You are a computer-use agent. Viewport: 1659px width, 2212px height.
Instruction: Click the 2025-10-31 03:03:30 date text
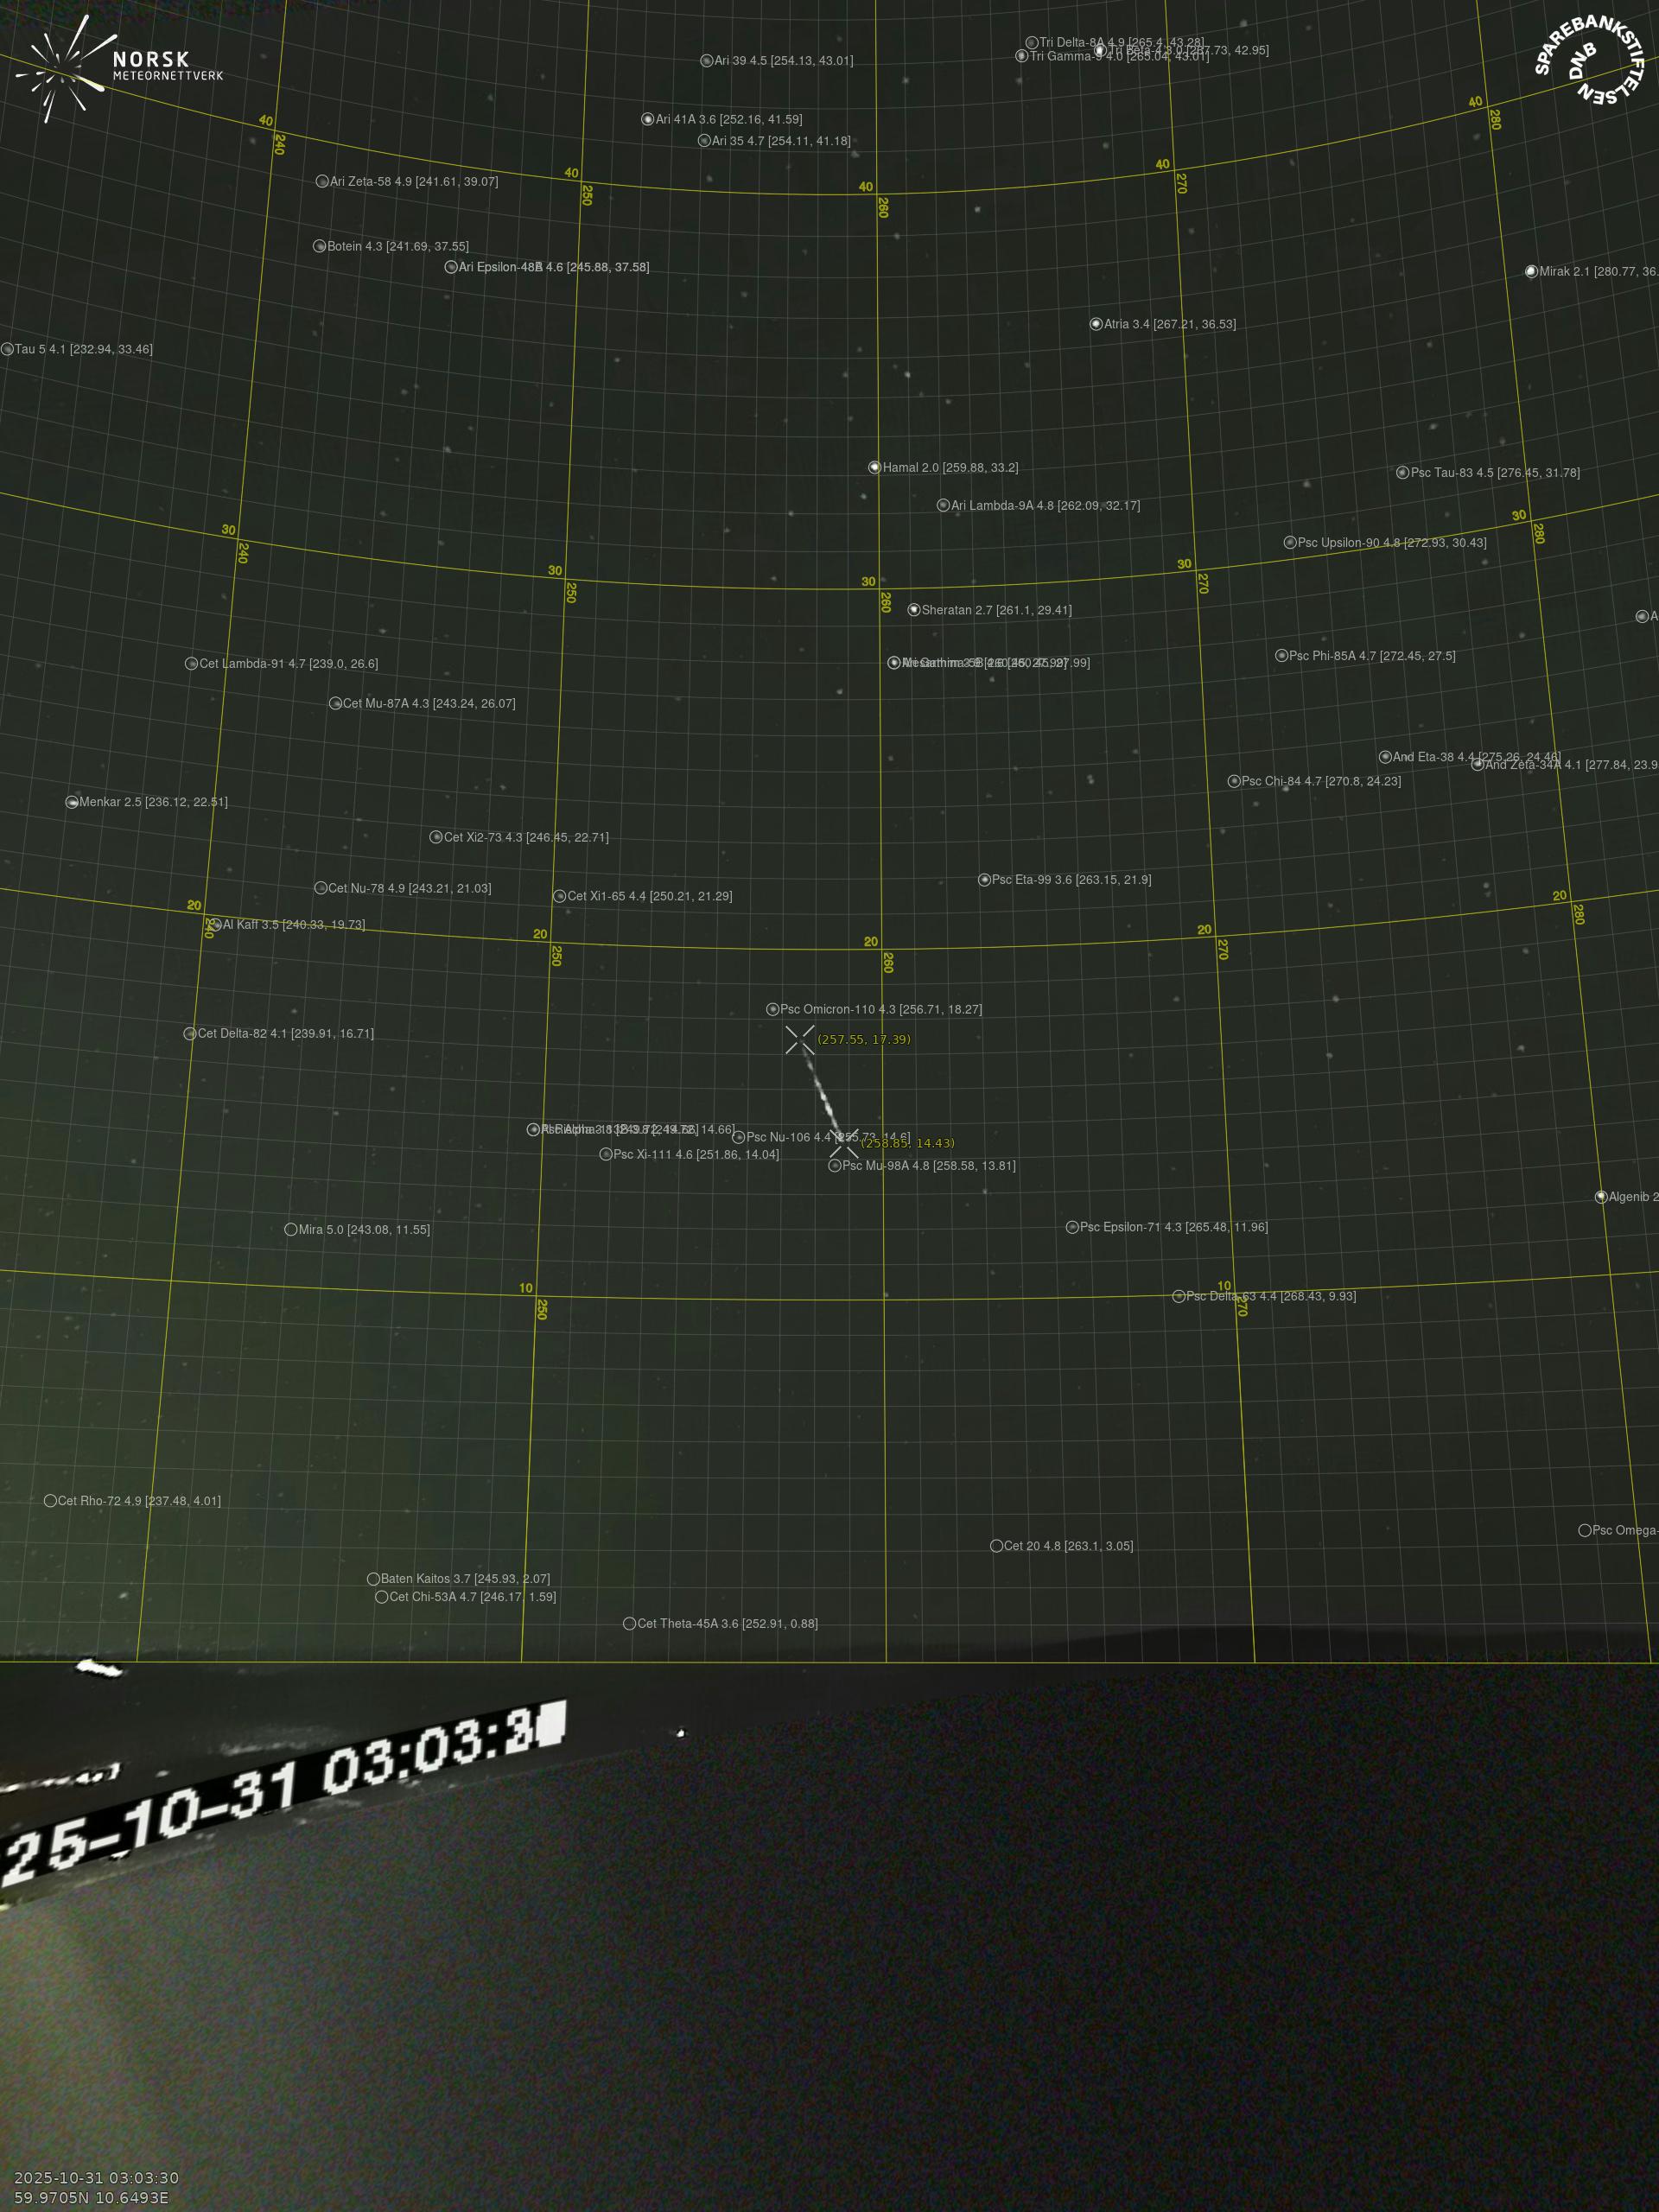(x=97, y=2178)
